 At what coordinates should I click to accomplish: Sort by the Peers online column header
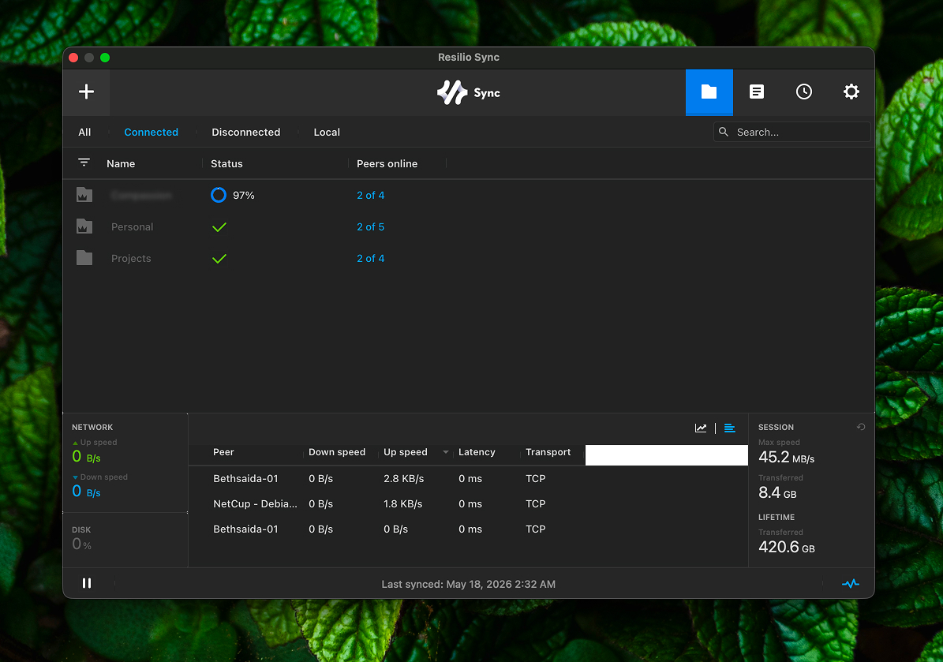tap(387, 163)
